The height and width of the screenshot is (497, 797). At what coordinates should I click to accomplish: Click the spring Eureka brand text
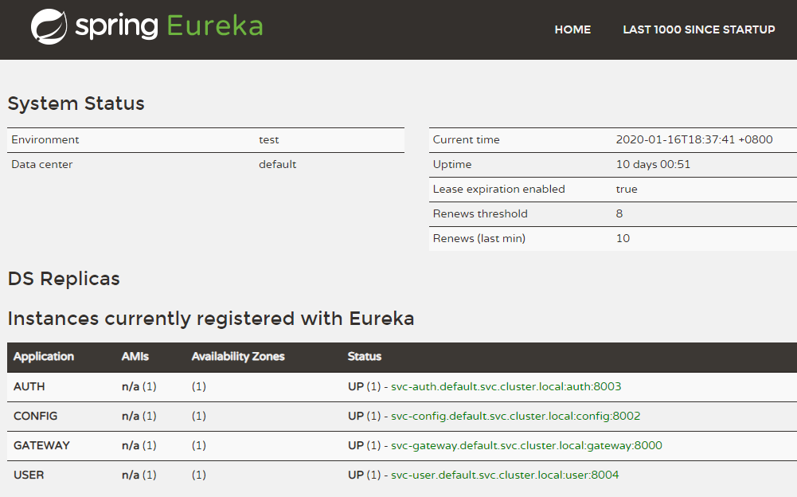tap(169, 26)
